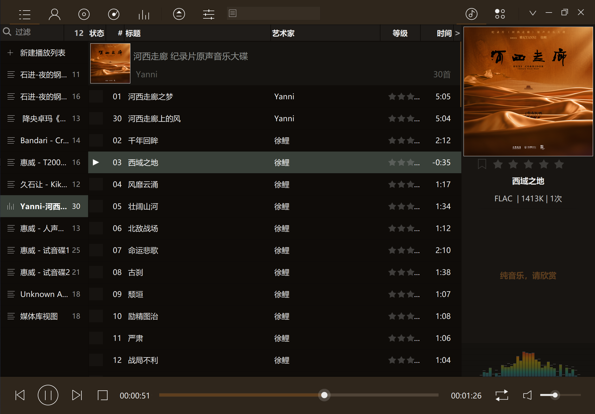Check the checkbox beside track 01 河西走廊之梦
The width and height of the screenshot is (595, 414).
point(96,96)
